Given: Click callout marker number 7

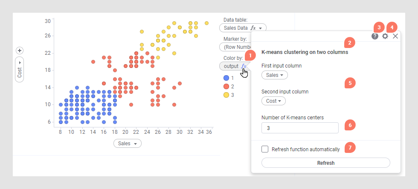Looking at the screenshot, I should click(x=350, y=148).
